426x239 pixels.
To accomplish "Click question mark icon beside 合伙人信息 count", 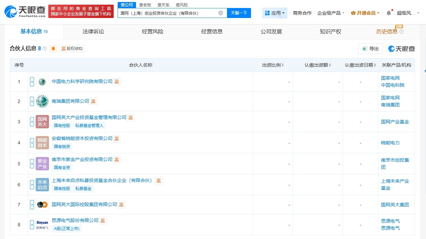I will pos(45,49).
